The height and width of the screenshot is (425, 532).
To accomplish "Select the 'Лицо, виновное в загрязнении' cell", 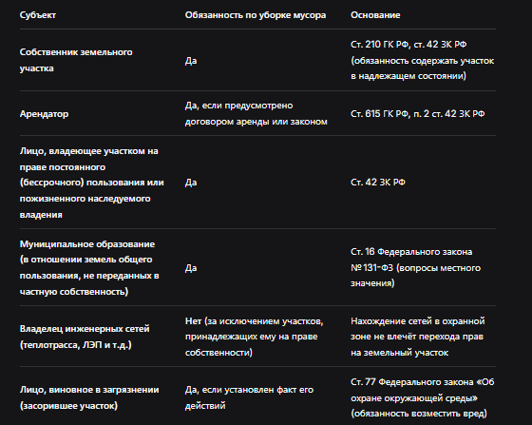I will [x=89, y=397].
